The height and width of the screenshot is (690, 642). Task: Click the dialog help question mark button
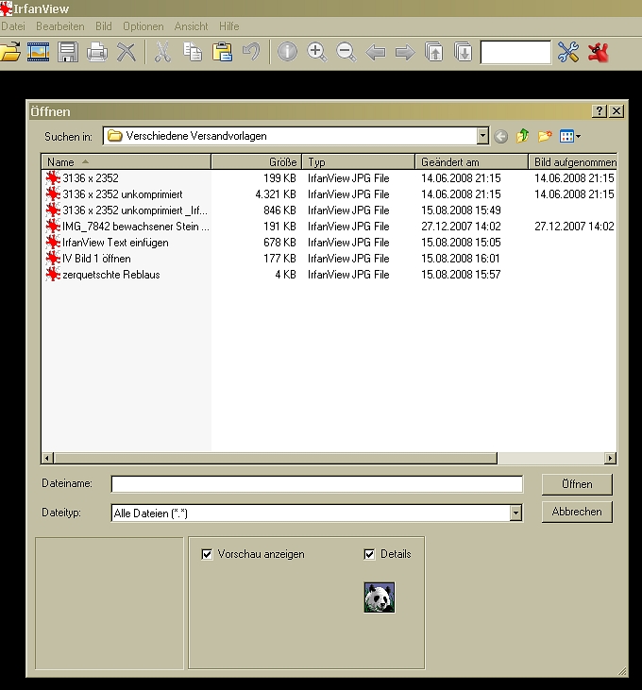tap(599, 111)
